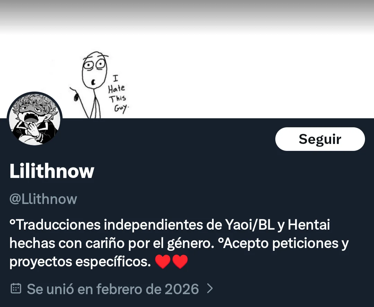Select the Lilithnow display name
The height and width of the screenshot is (307, 374).
(52, 171)
